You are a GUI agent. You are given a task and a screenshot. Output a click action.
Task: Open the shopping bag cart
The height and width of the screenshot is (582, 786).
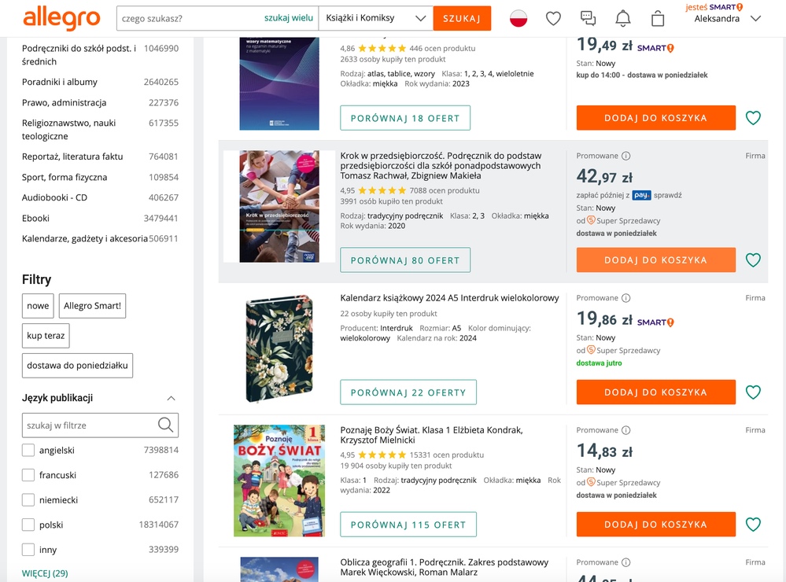click(658, 19)
